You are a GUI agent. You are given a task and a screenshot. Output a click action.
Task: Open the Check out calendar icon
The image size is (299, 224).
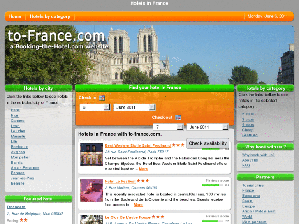tap(178, 118)
